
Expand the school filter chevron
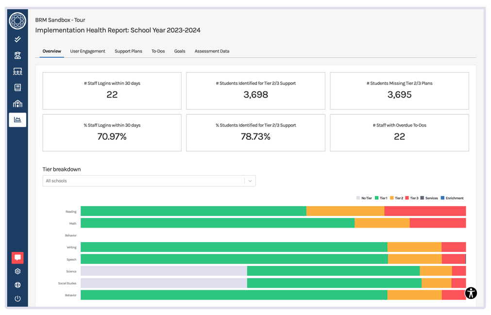coord(250,181)
